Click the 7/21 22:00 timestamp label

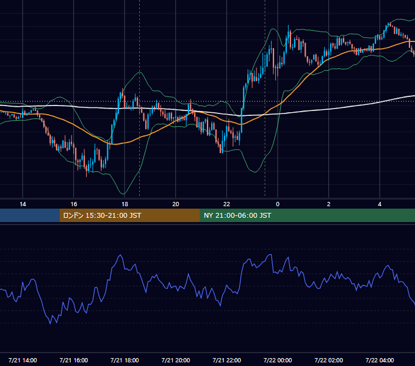227,360
